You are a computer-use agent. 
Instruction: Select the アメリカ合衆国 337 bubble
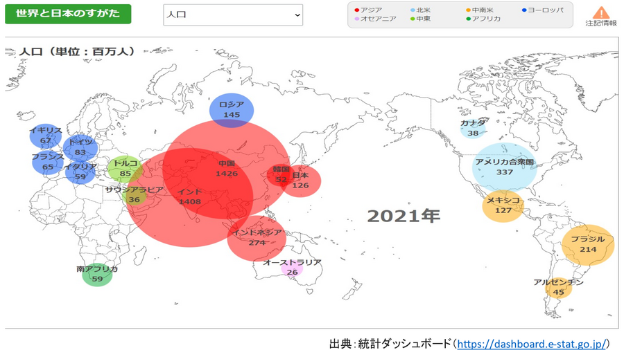click(x=504, y=167)
